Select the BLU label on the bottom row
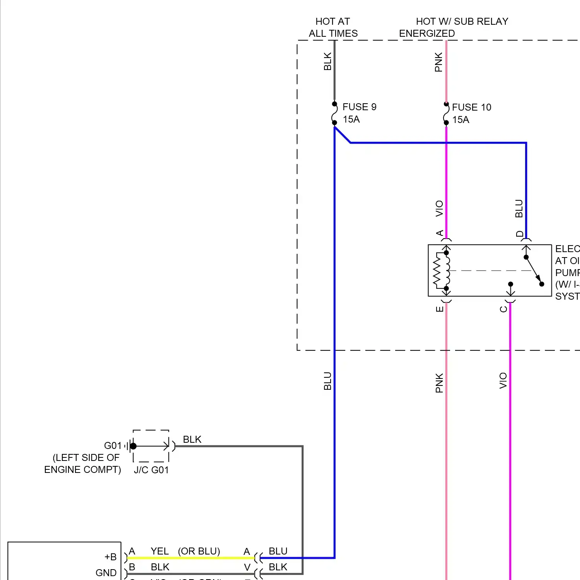580x580 pixels. click(x=278, y=551)
